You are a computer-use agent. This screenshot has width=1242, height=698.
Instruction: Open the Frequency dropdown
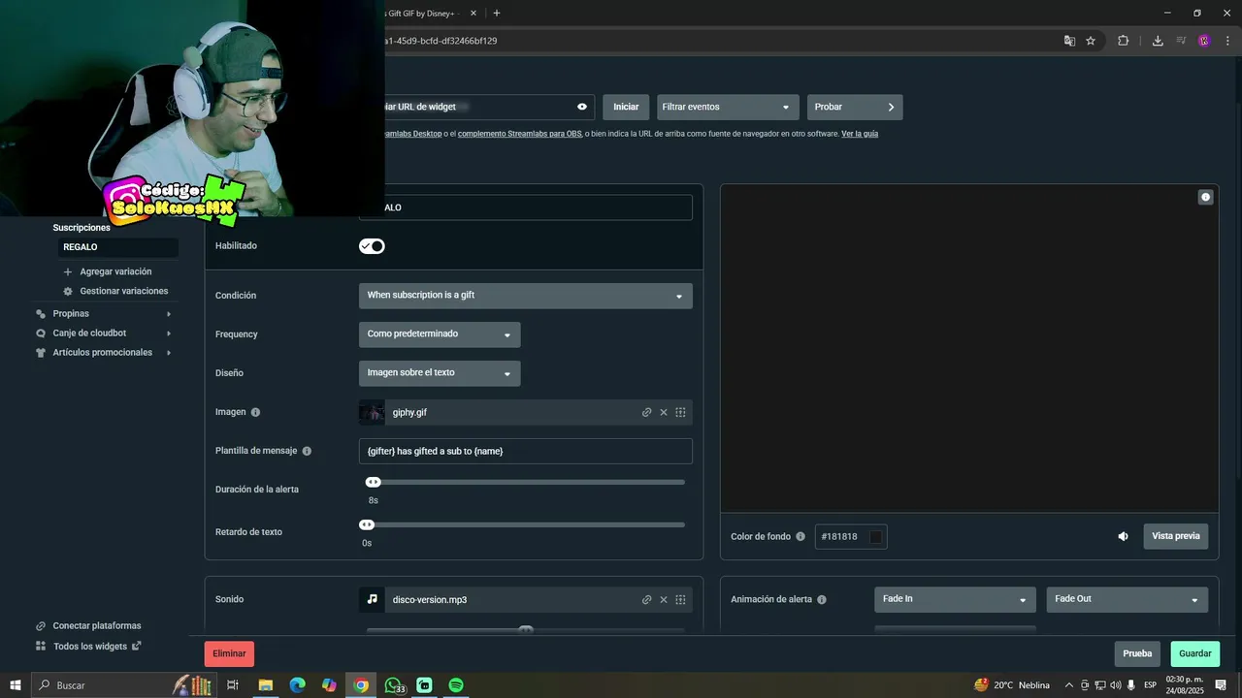[440, 334]
